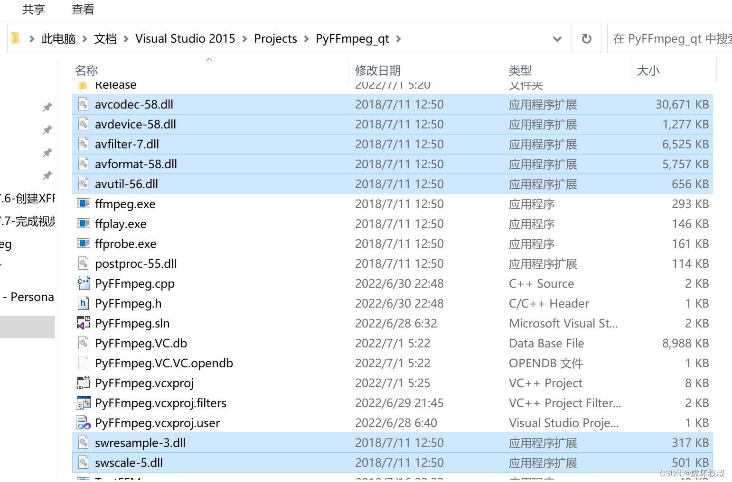Screen dimensions: 732x482
Task: Go to 此电脑 breadcrumb segment
Action: (58, 39)
